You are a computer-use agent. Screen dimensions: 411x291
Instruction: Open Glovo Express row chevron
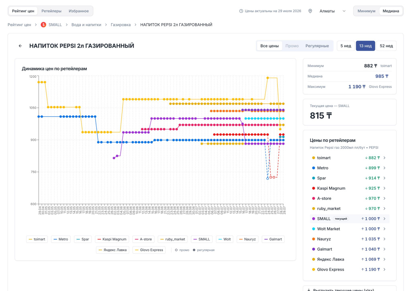(384, 269)
